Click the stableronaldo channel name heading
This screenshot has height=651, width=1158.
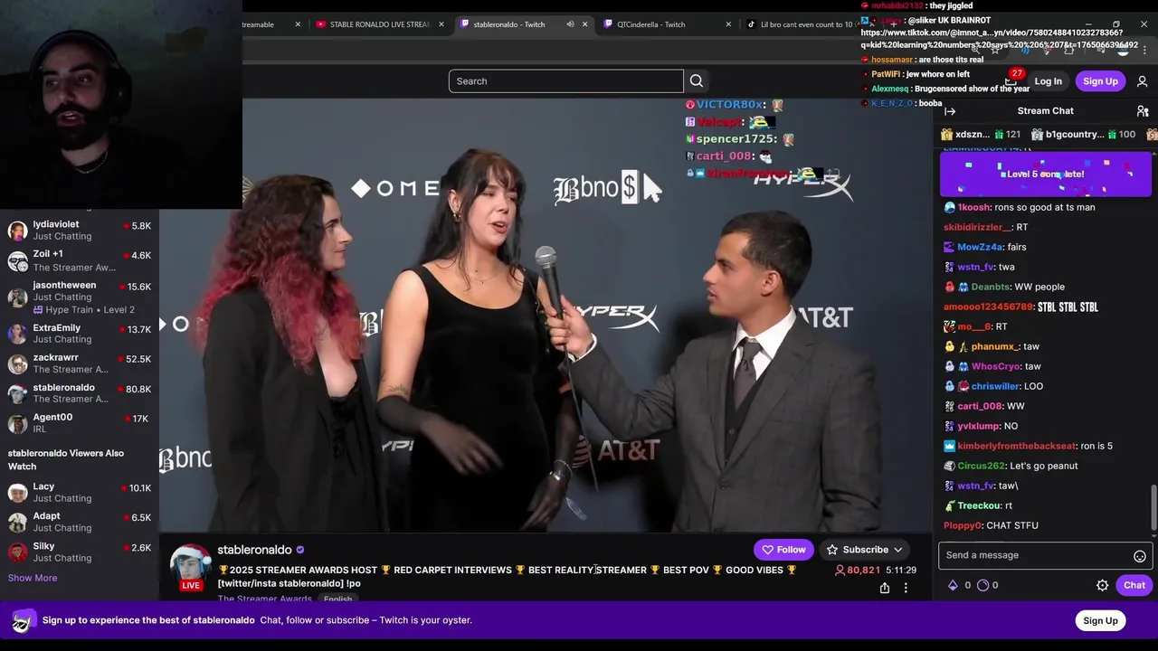pos(254,550)
